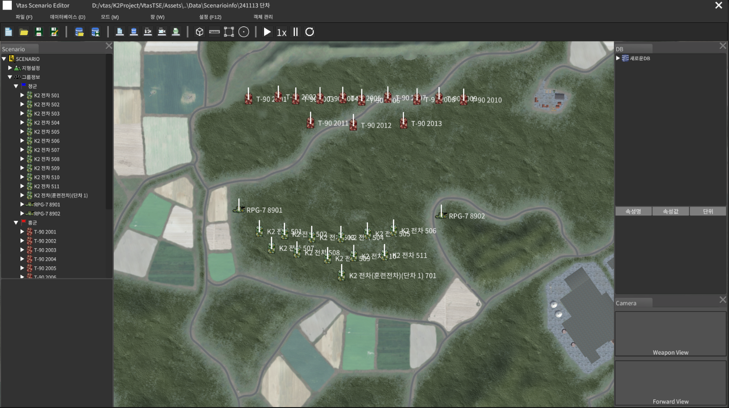
Task: Click the new scenario document icon
Action: [9, 32]
